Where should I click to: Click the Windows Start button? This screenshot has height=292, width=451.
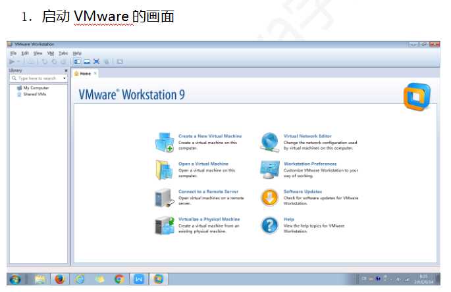pyautogui.click(x=15, y=279)
